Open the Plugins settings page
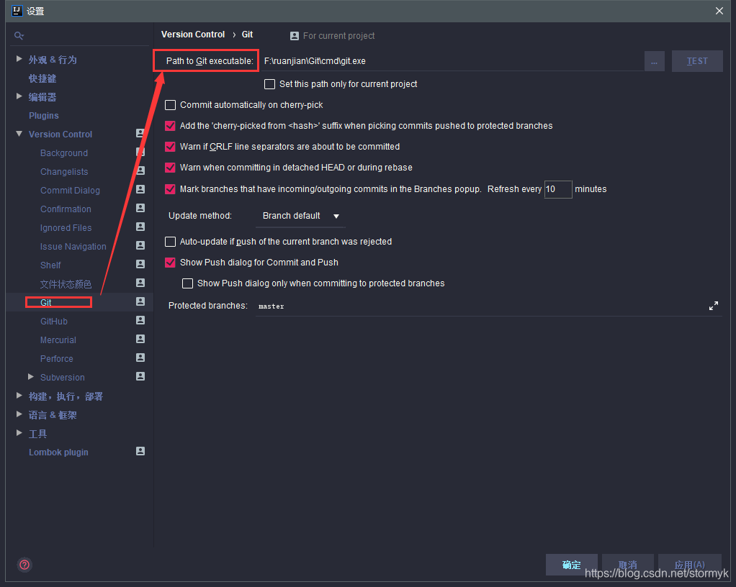This screenshot has width=736, height=587. (x=44, y=115)
